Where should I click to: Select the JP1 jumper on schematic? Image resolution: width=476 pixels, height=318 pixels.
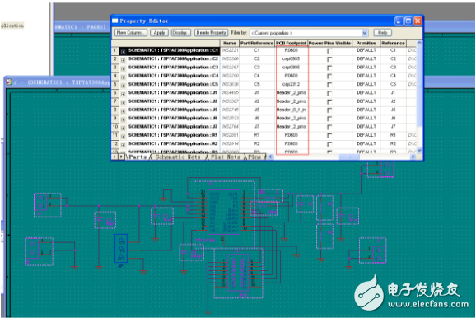121,249
